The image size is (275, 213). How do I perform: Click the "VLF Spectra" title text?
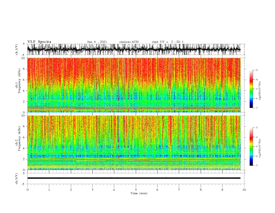39,42
